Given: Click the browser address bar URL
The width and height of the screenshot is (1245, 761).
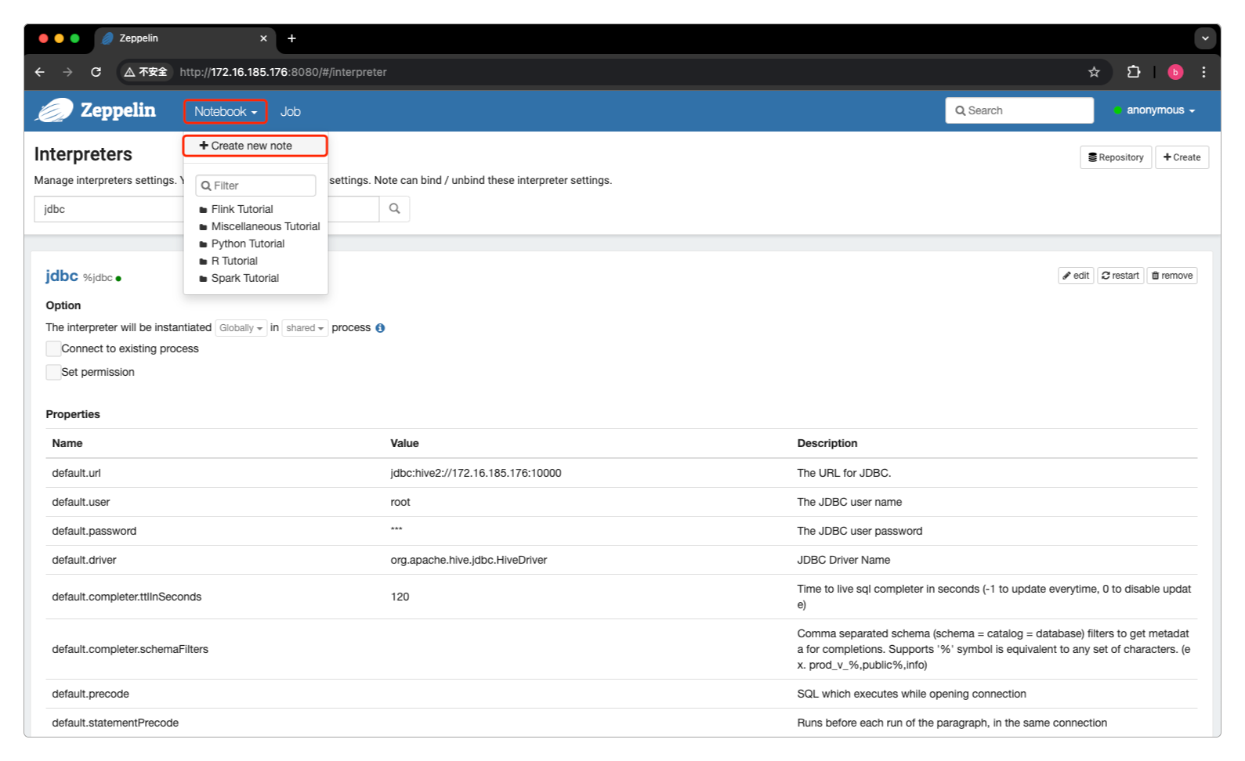Looking at the screenshot, I should tap(283, 72).
